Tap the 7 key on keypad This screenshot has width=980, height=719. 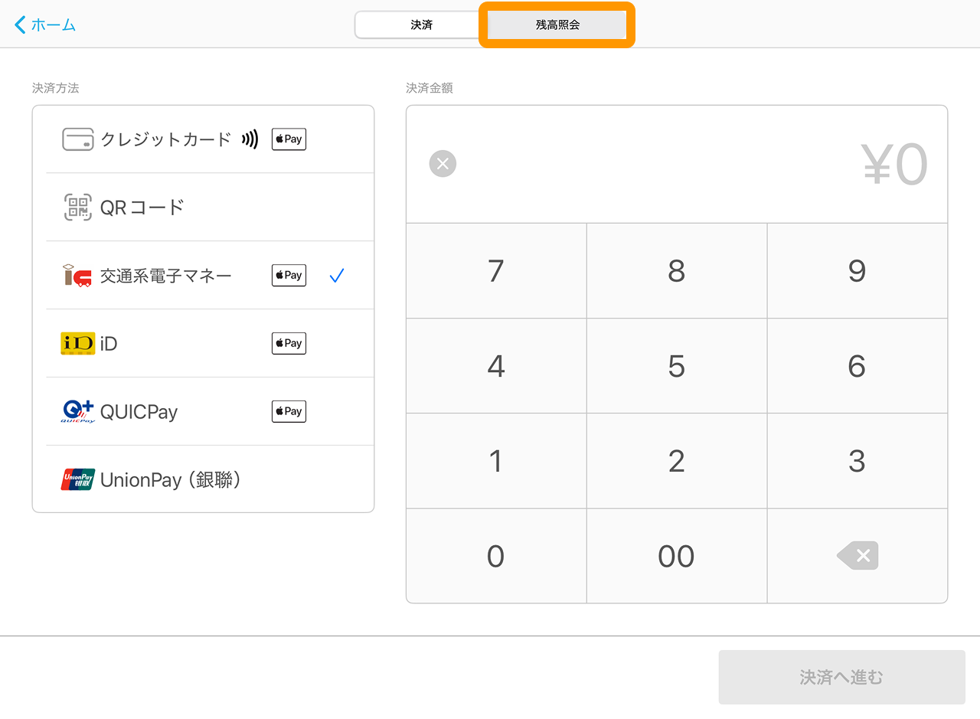click(496, 271)
